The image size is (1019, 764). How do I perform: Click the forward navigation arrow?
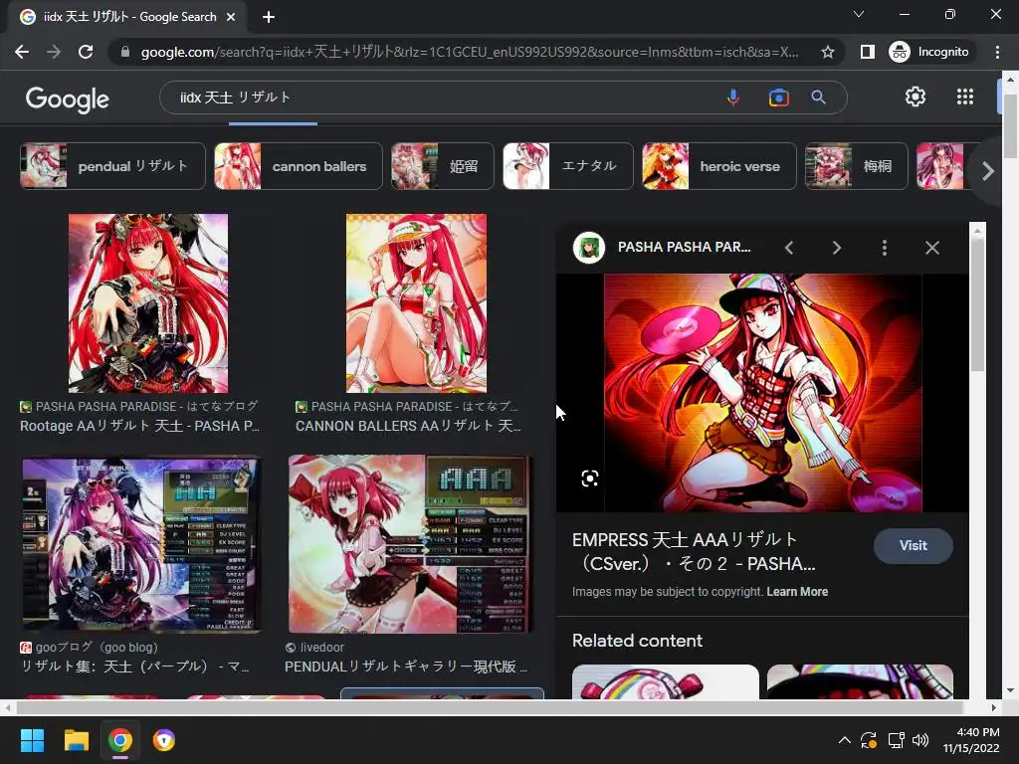pyautogui.click(x=54, y=52)
